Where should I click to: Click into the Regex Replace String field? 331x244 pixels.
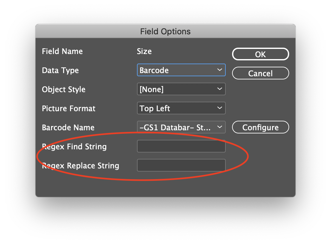click(x=181, y=166)
